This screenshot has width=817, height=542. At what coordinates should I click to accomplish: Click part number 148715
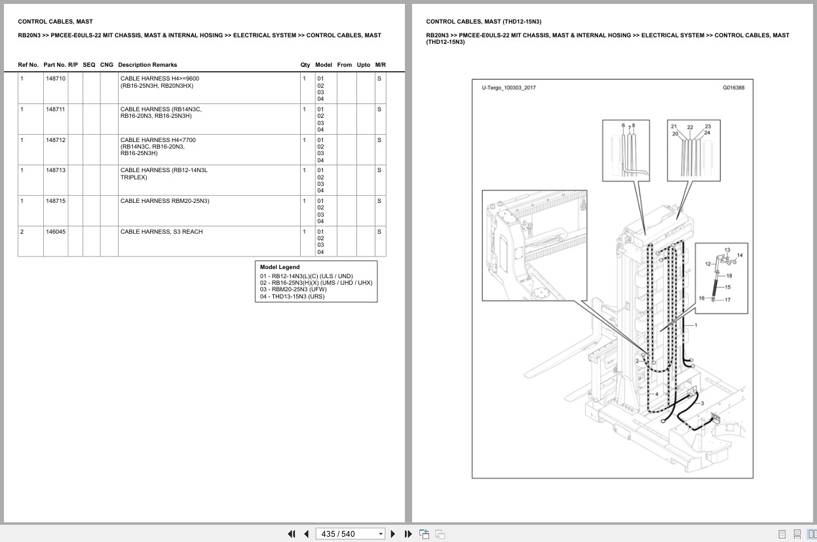[56, 201]
